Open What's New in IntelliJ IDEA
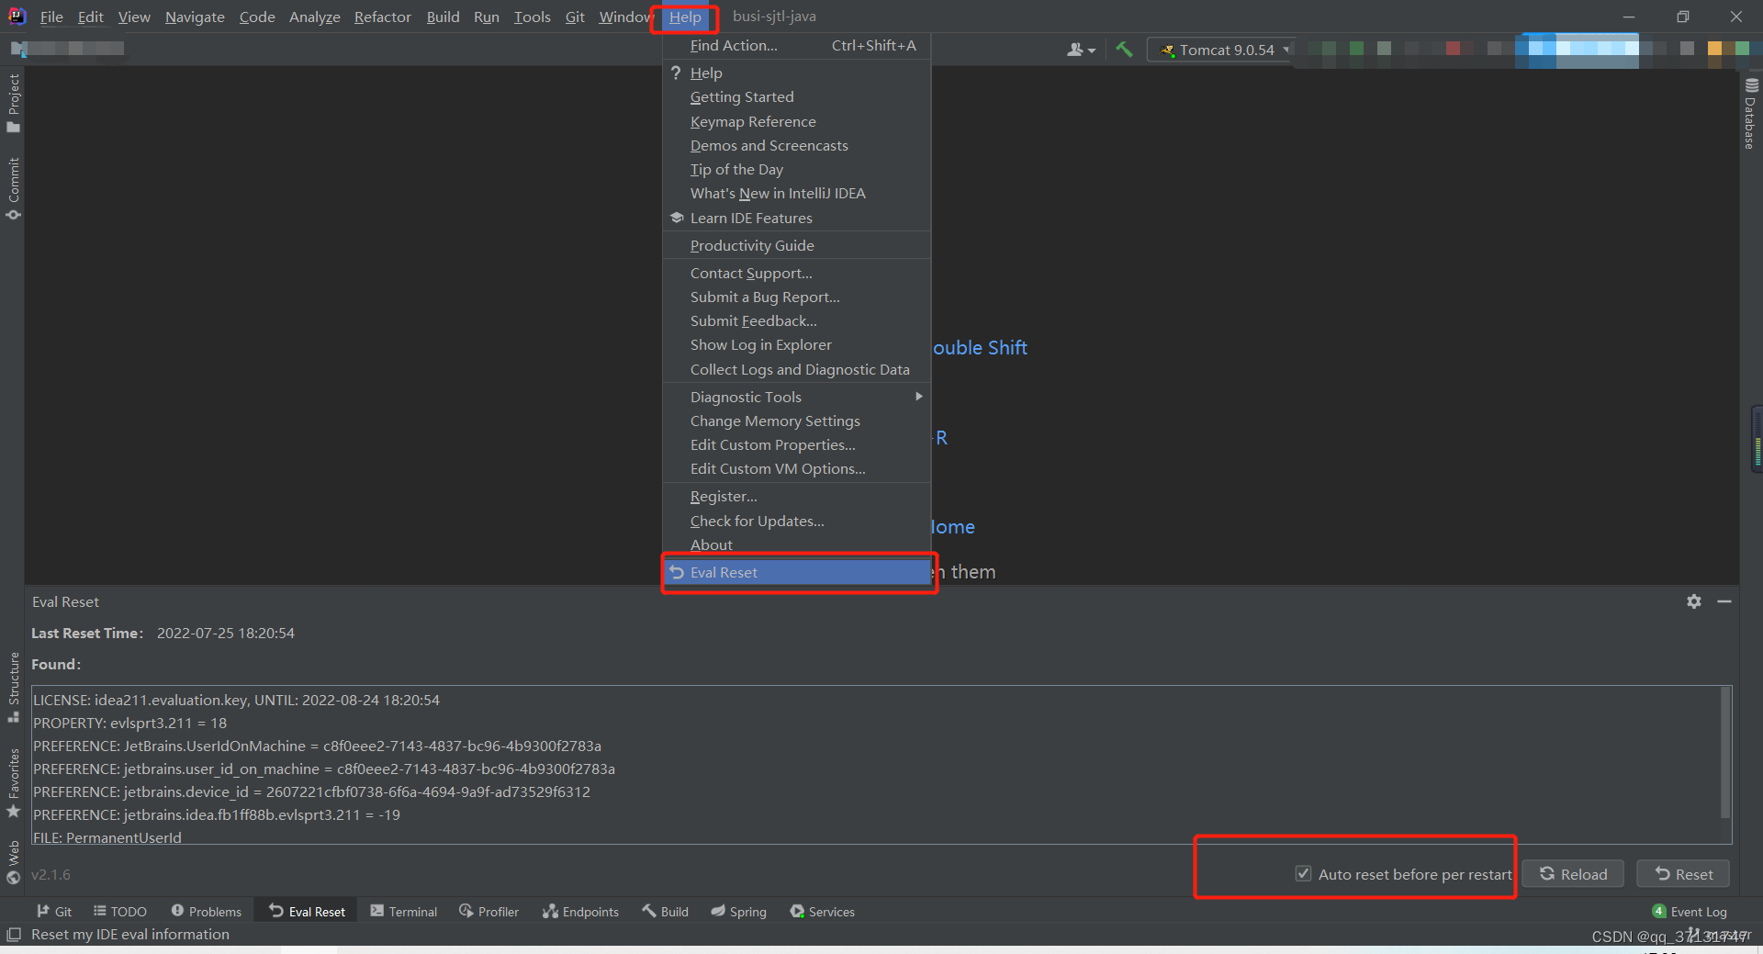 [797, 193]
